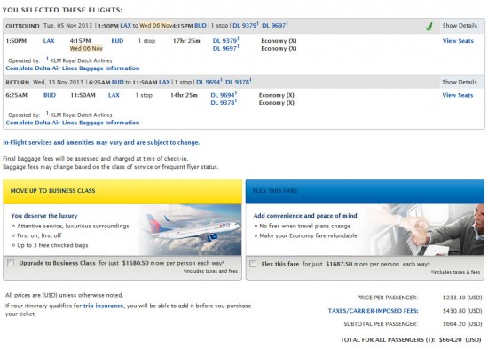Open return Complete Delta Air Lines Baggage Information
This screenshot has width=488, height=350.
pos(73,123)
